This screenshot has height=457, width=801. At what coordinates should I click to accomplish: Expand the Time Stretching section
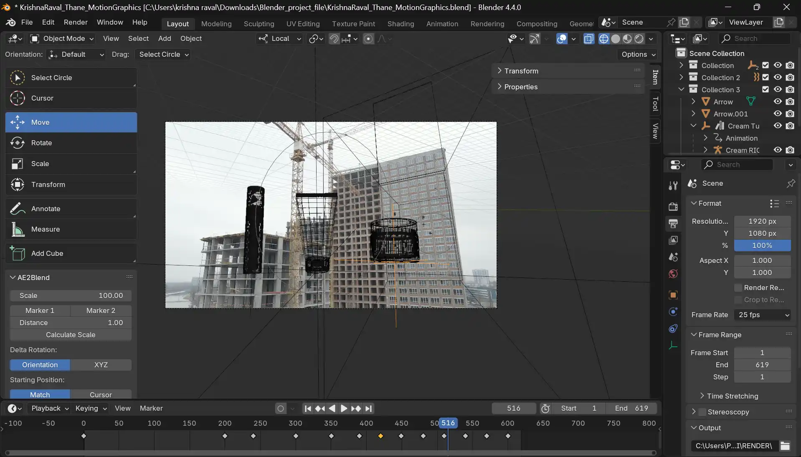(732, 396)
